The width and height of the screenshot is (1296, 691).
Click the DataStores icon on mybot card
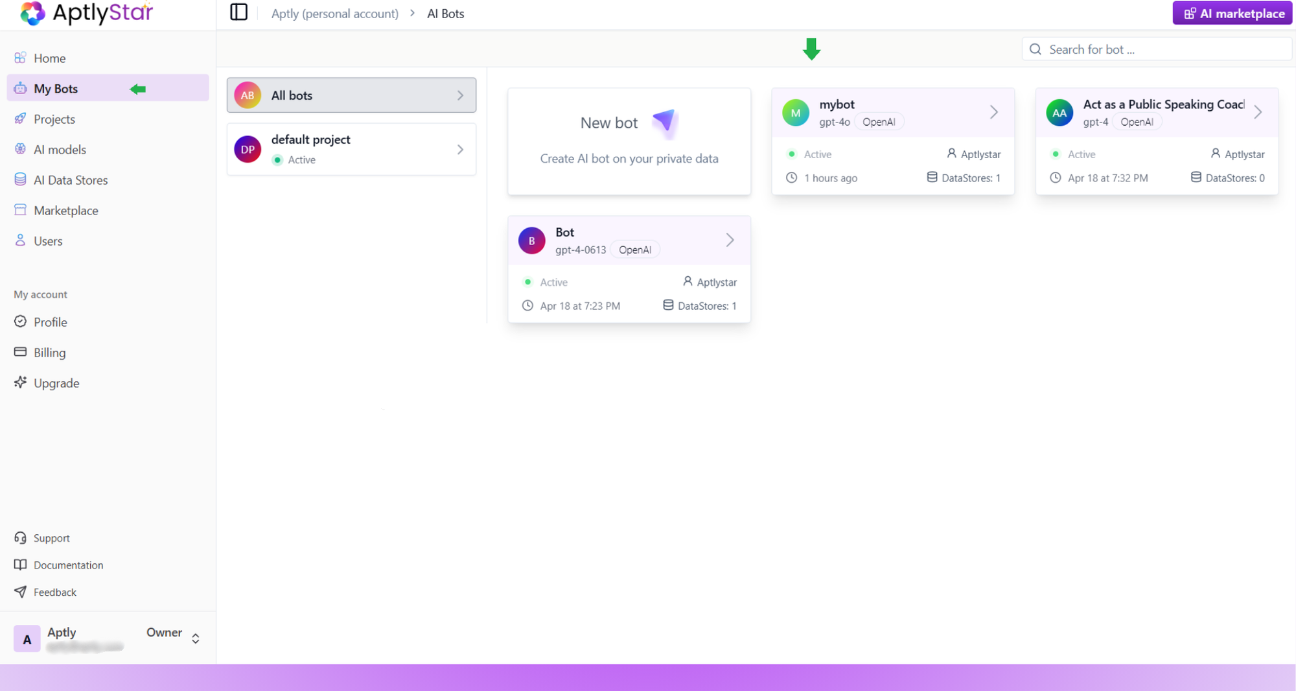pyautogui.click(x=932, y=177)
